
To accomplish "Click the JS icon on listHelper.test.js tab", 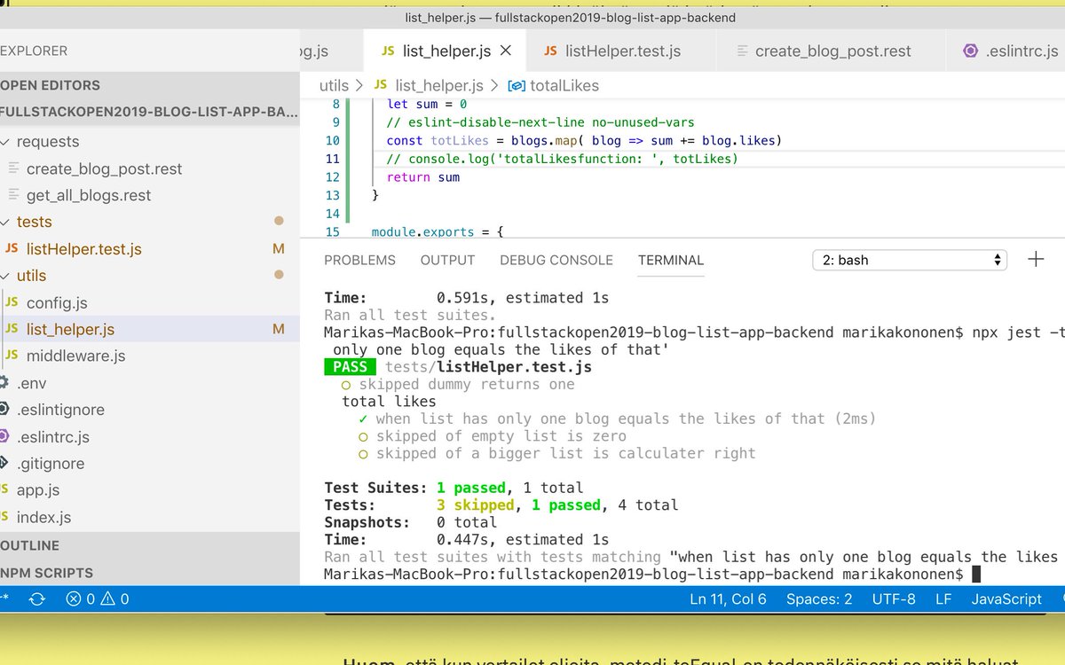I will (550, 51).
